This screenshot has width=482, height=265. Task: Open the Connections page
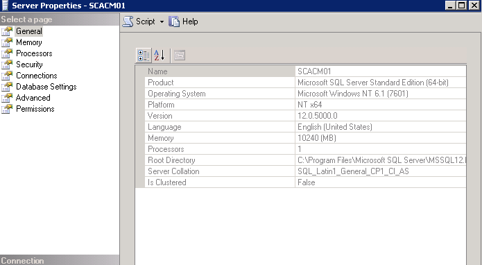pos(37,76)
